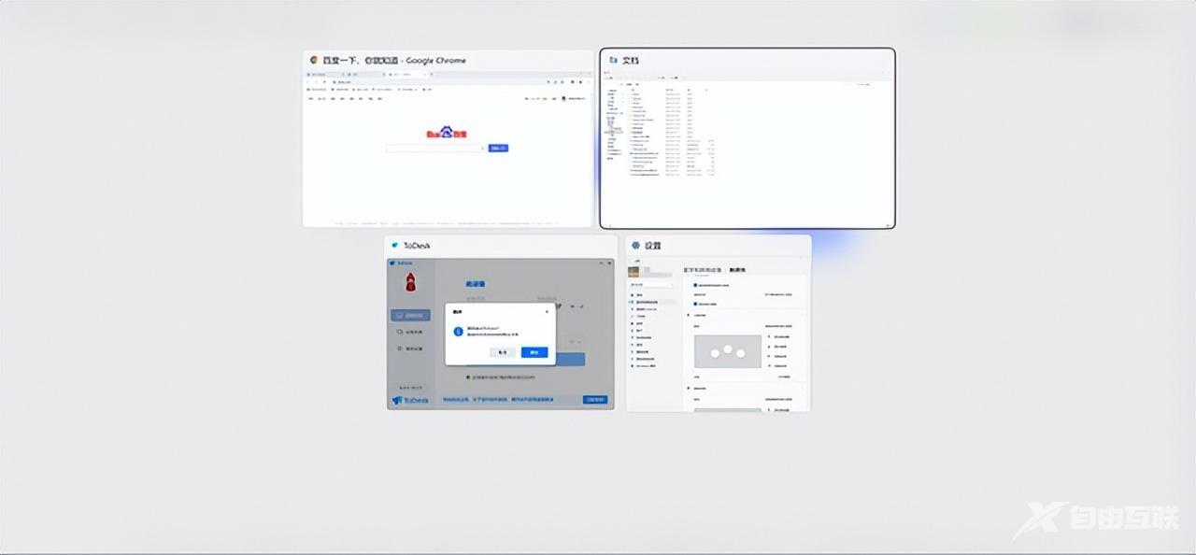The width and height of the screenshot is (1196, 555).
Task: Select the highlighted first ToDesk sidebar item
Action: [410, 316]
